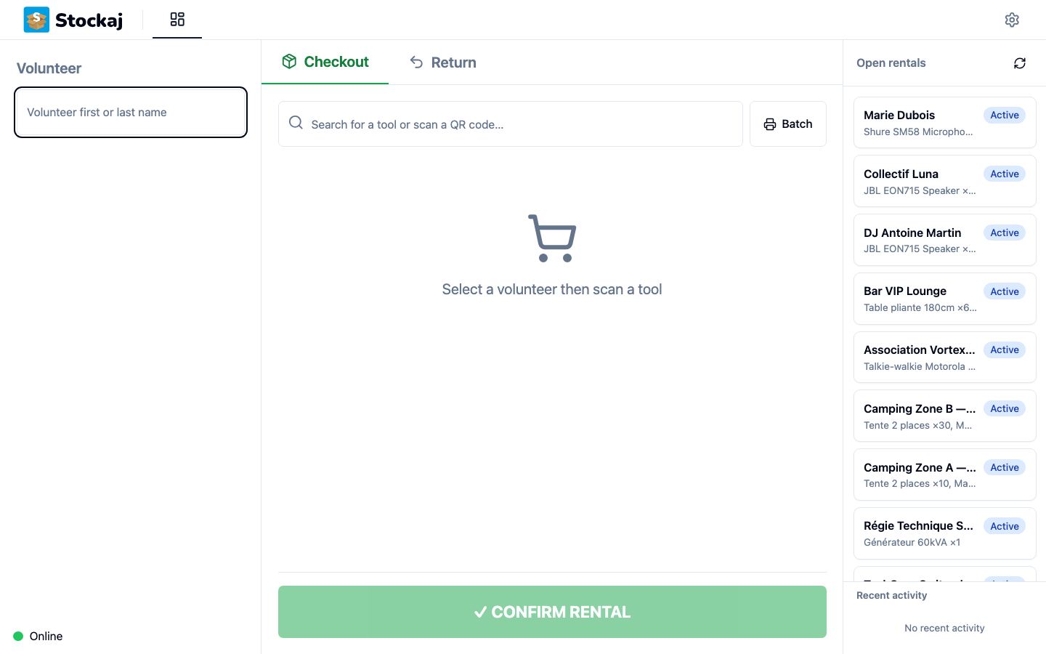Click the return arrow icon
1046x654 pixels.
pos(416,62)
